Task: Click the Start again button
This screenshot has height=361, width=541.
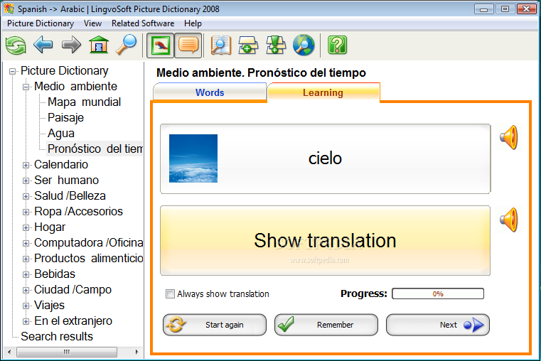Action: [x=215, y=325]
